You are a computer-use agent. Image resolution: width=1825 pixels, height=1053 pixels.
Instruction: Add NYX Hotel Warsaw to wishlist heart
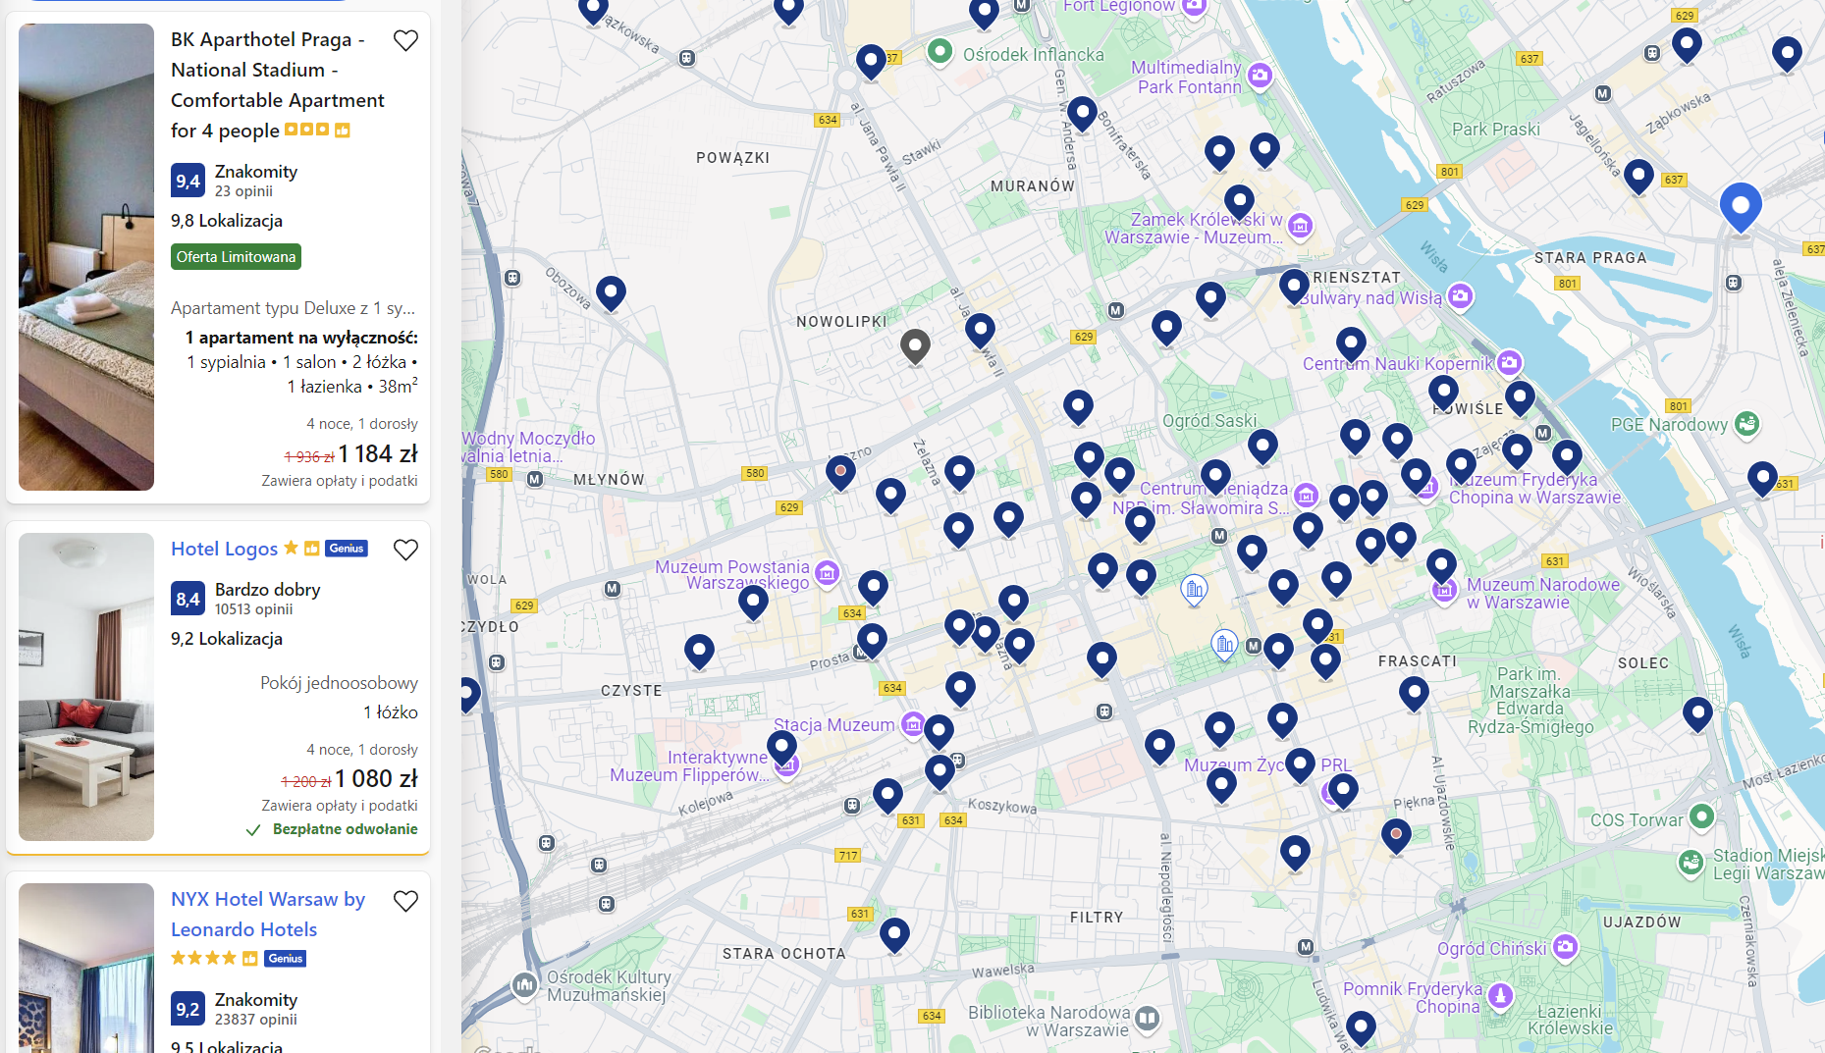tap(405, 901)
